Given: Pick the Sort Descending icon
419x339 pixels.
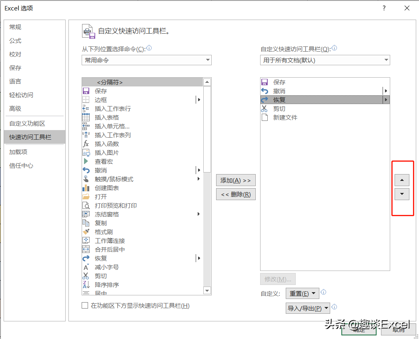Looking at the screenshot, I should point(86,285).
